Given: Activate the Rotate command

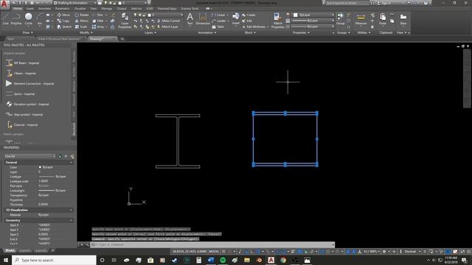Looking at the screenshot, I should pyautogui.click(x=82, y=15).
